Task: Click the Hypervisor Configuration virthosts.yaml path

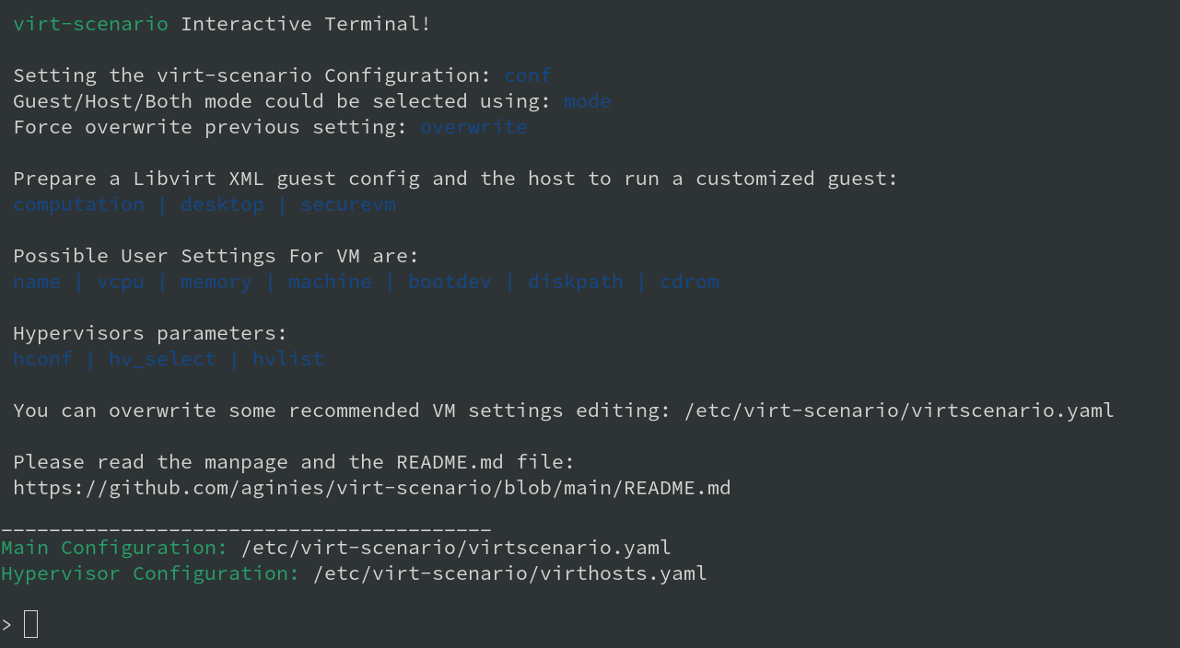Action: (510, 573)
